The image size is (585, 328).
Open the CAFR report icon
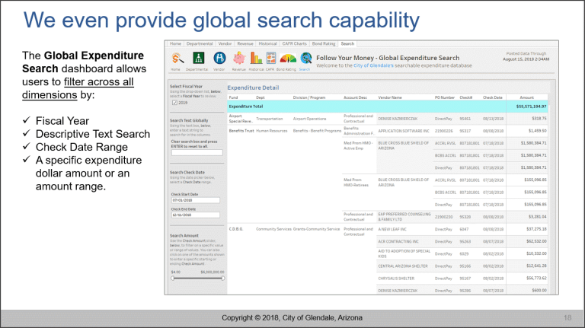coord(271,58)
